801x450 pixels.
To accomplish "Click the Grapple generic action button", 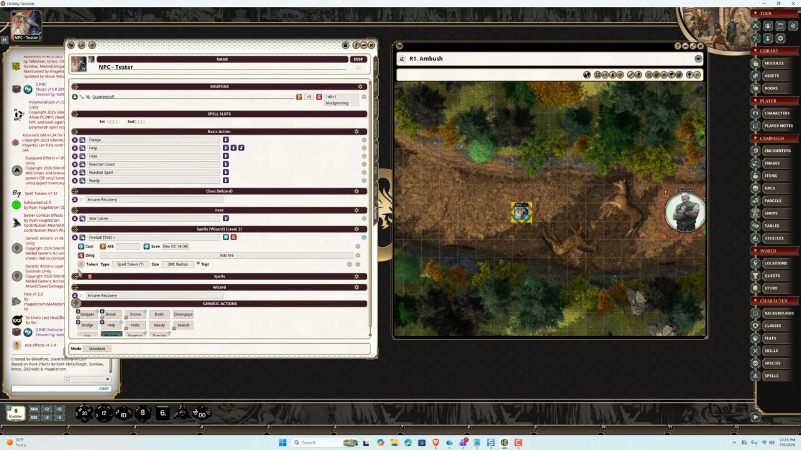I will point(87,314).
